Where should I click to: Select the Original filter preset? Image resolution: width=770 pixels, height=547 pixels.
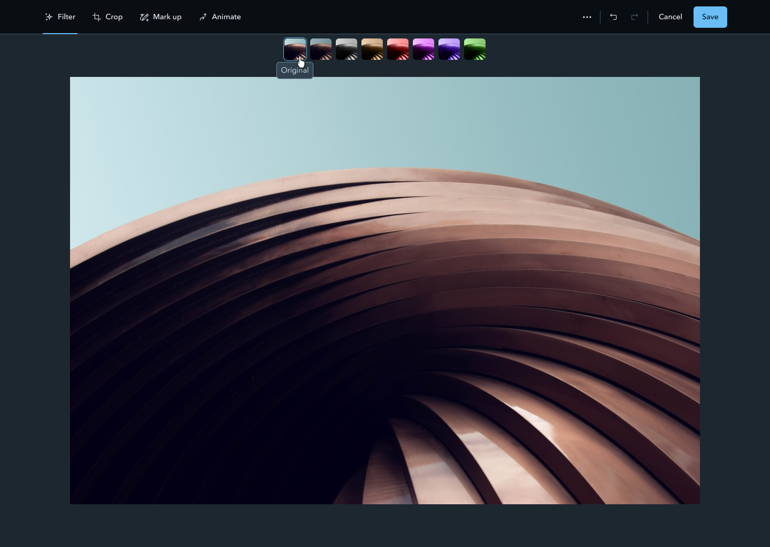pyautogui.click(x=295, y=49)
